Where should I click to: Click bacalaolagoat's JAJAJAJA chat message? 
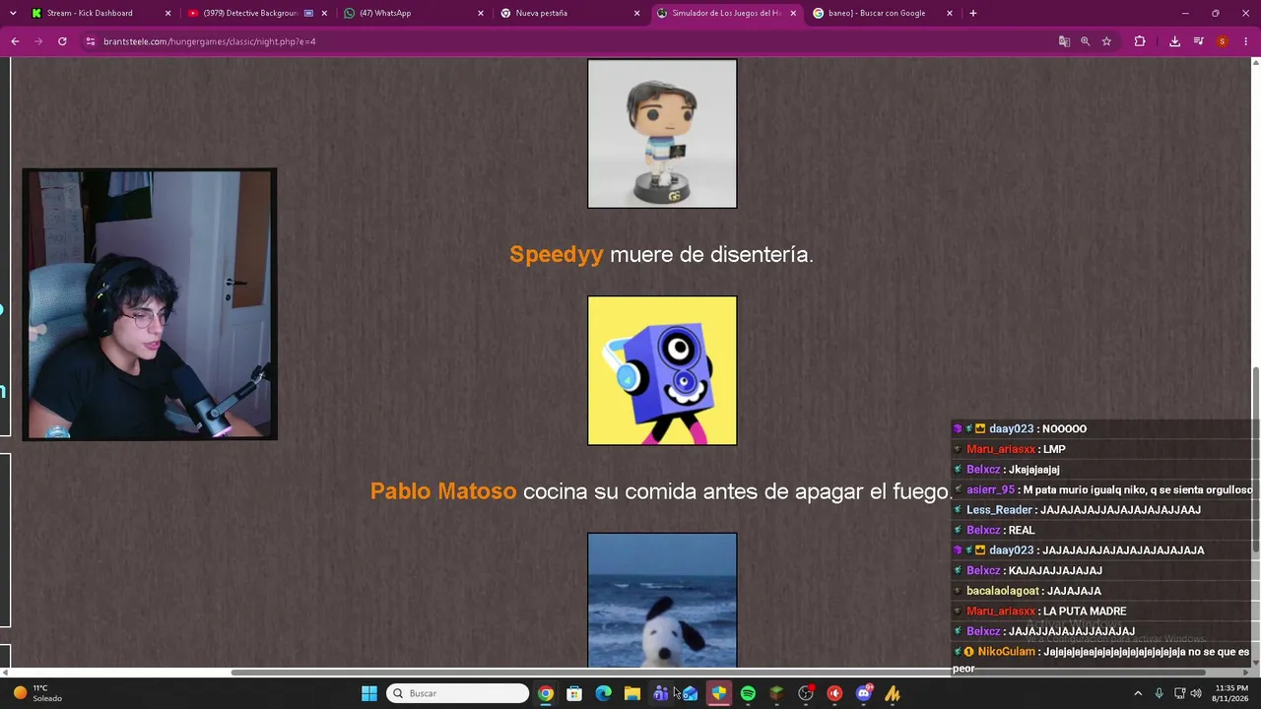coord(1027,591)
